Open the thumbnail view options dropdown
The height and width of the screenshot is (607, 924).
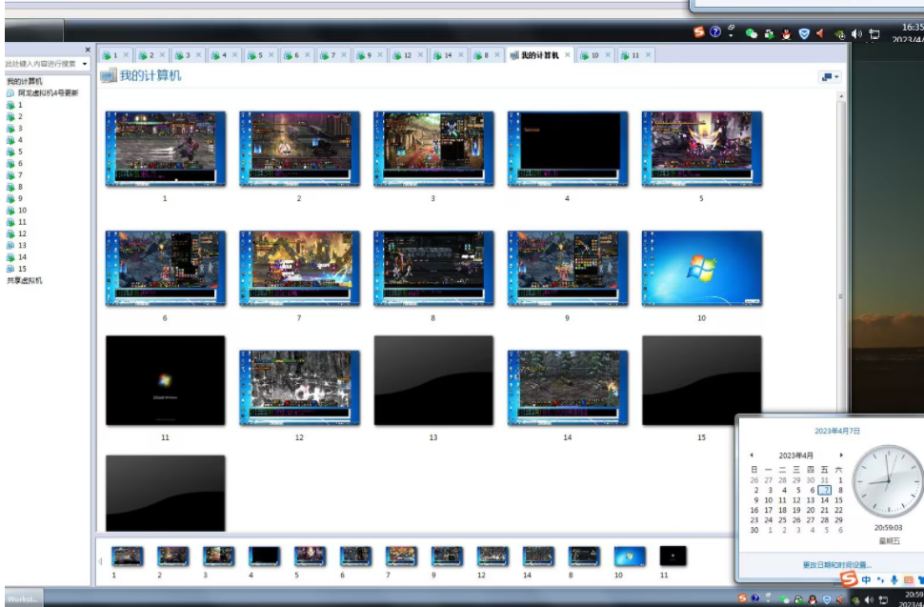tap(830, 76)
